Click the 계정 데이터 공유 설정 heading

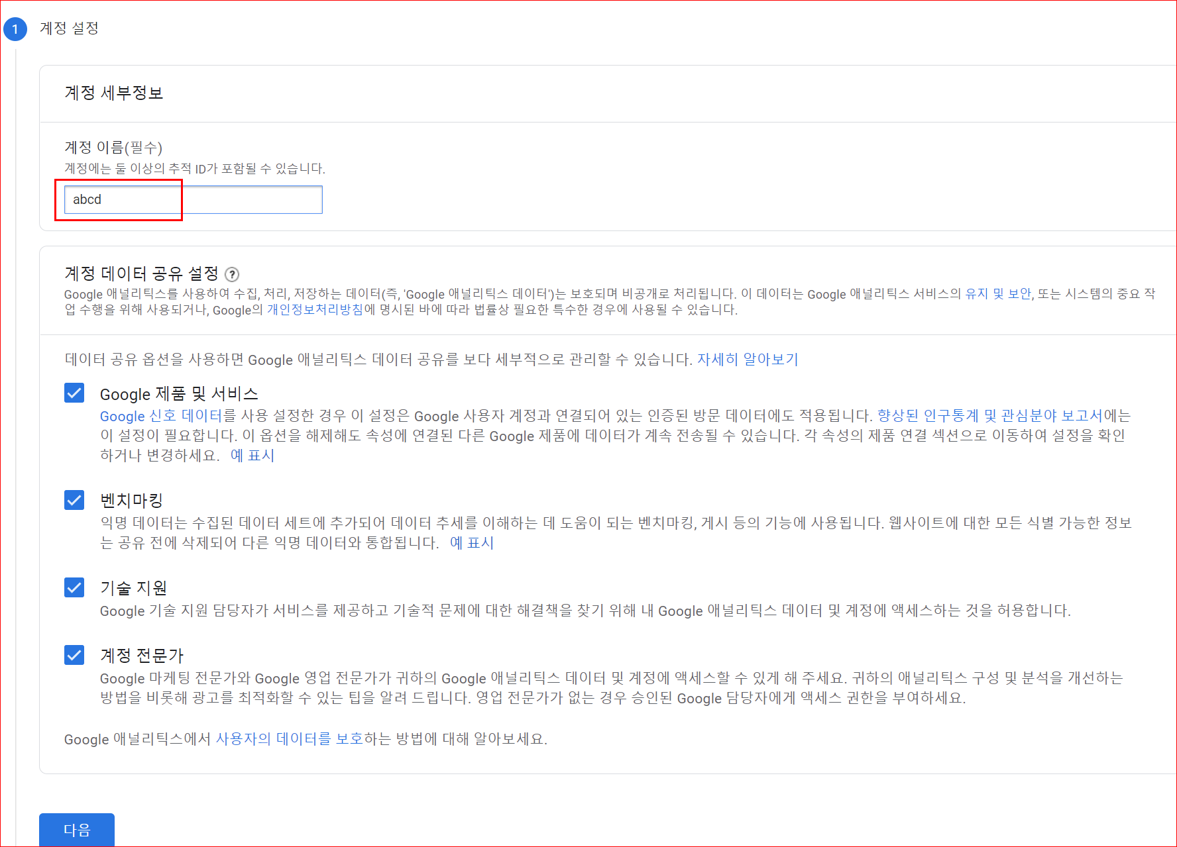point(142,274)
